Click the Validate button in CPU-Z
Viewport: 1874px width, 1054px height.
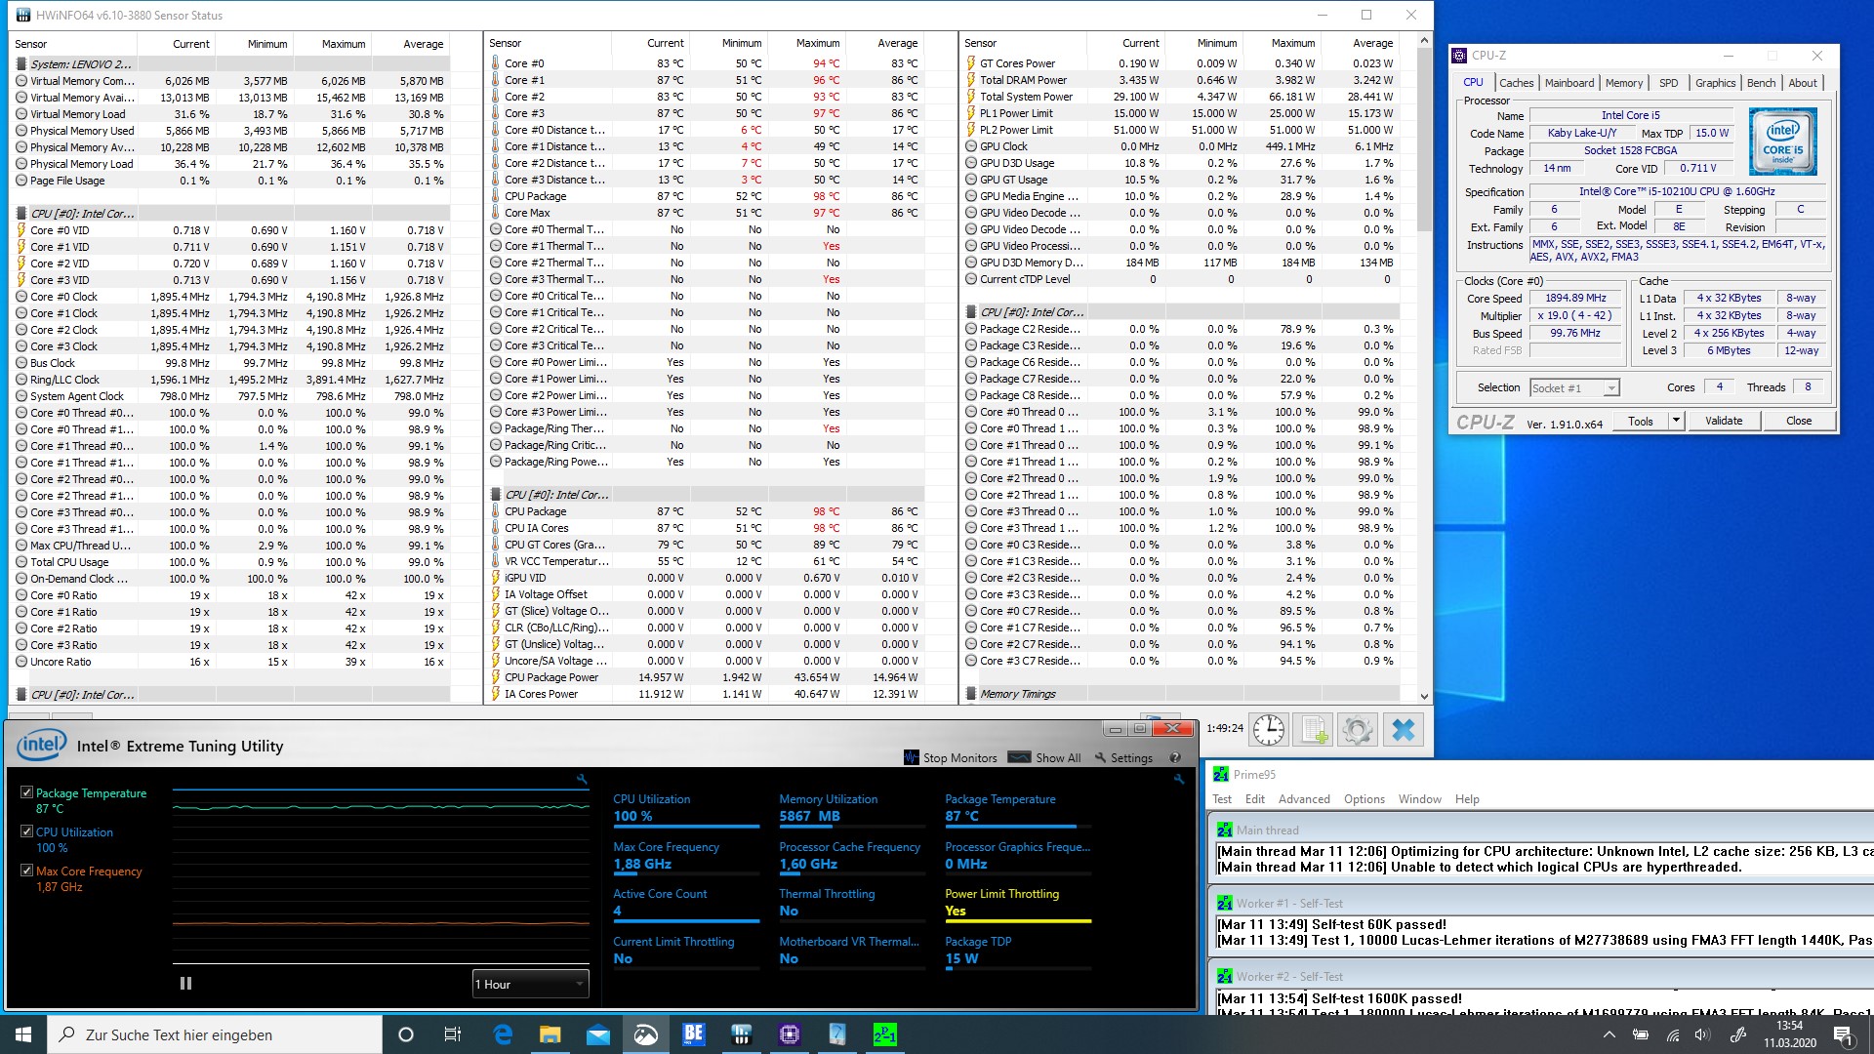(x=1723, y=421)
